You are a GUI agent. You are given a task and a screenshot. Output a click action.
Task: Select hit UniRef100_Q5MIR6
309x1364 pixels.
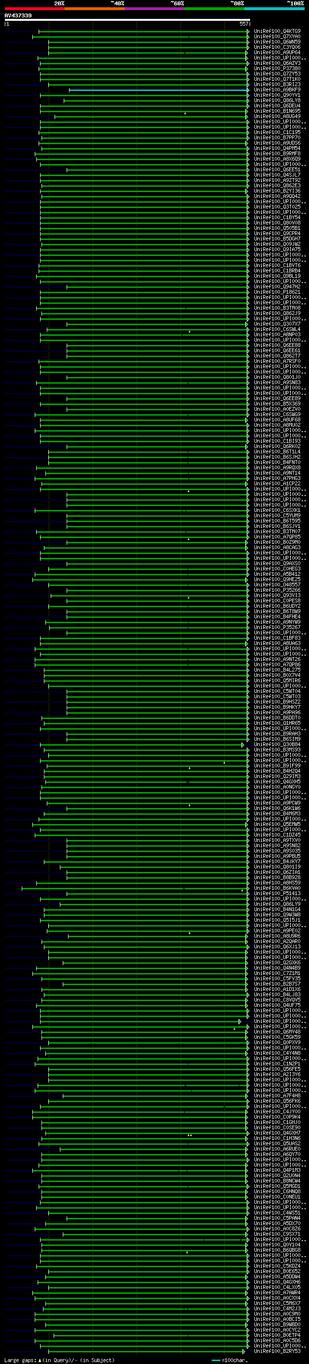[277, 680]
